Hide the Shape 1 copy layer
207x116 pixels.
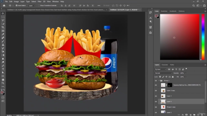156,107
